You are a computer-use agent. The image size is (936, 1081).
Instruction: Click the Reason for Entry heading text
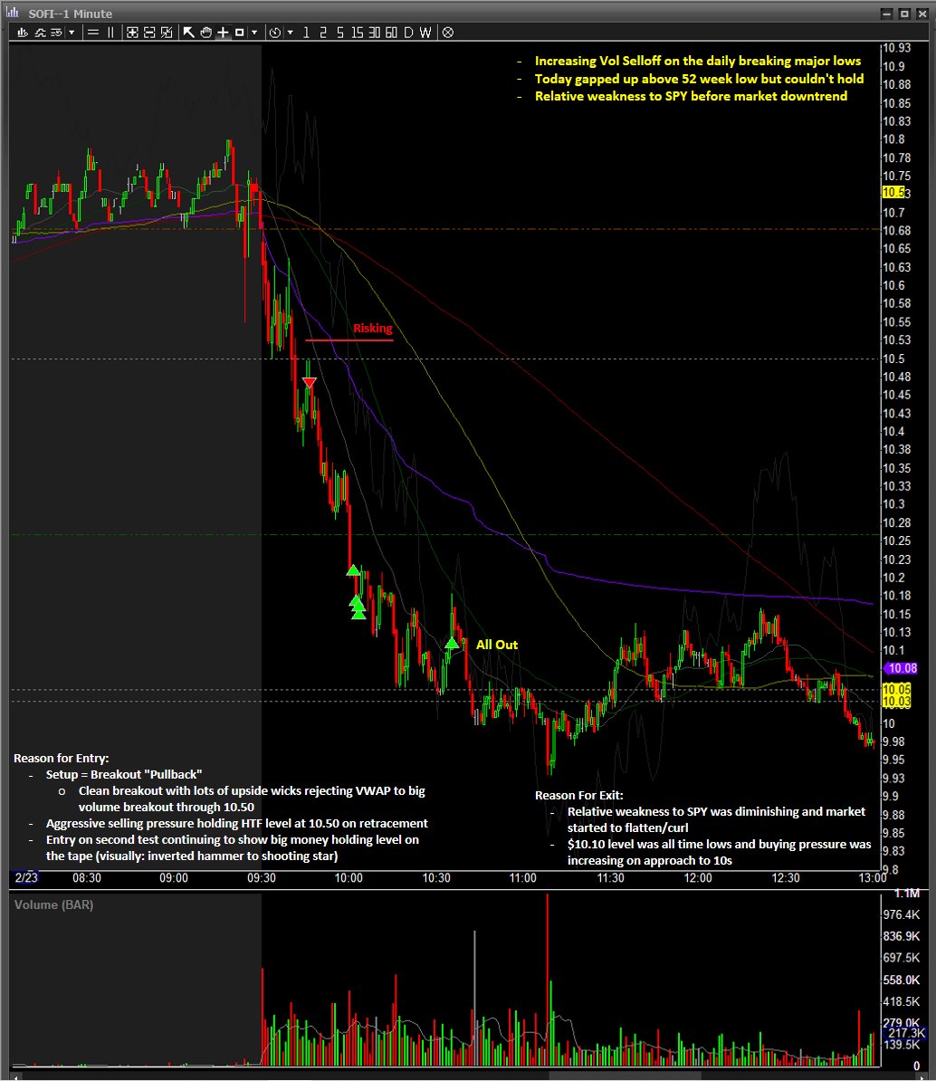pos(62,758)
